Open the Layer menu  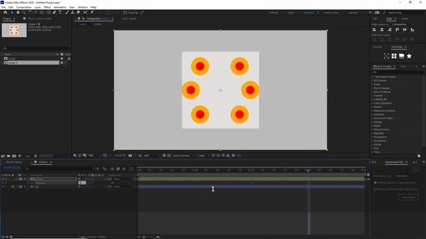tap(38, 7)
